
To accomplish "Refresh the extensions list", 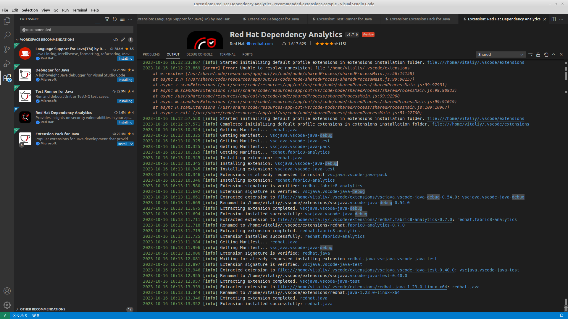I will (115, 19).
